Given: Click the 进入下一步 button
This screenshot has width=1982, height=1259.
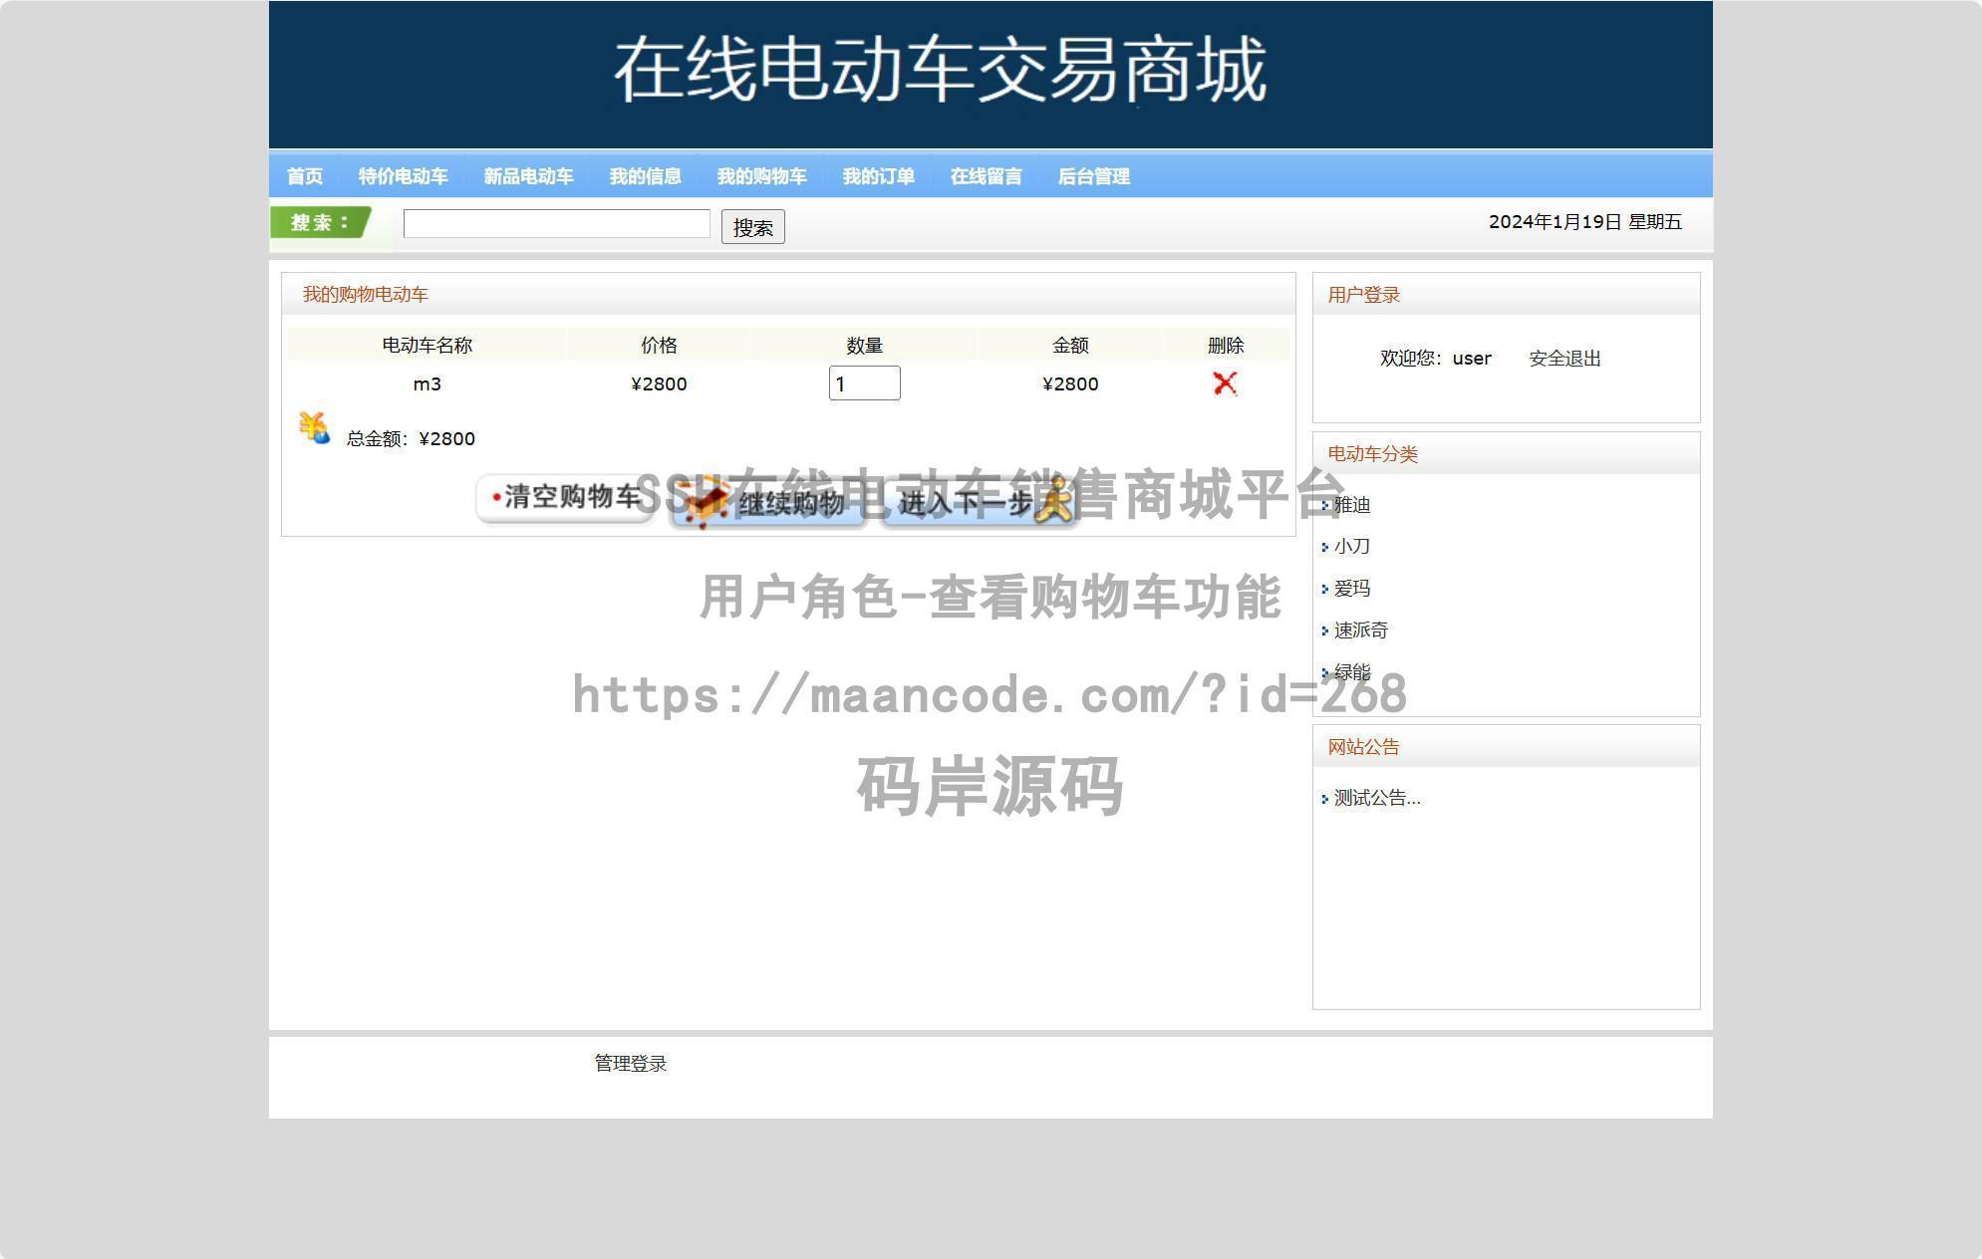Looking at the screenshot, I should click(x=980, y=501).
